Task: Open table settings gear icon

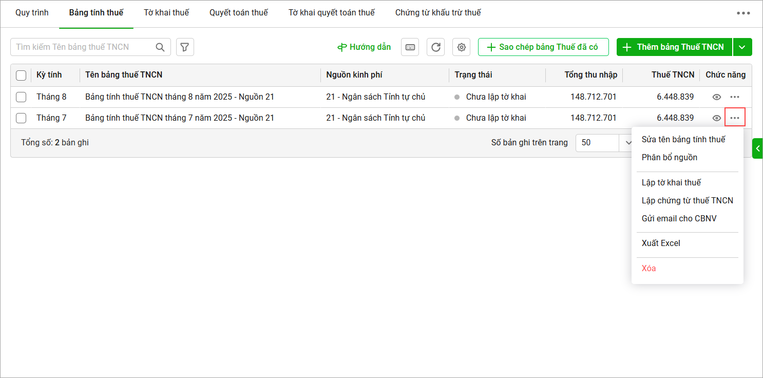Action: tap(461, 47)
